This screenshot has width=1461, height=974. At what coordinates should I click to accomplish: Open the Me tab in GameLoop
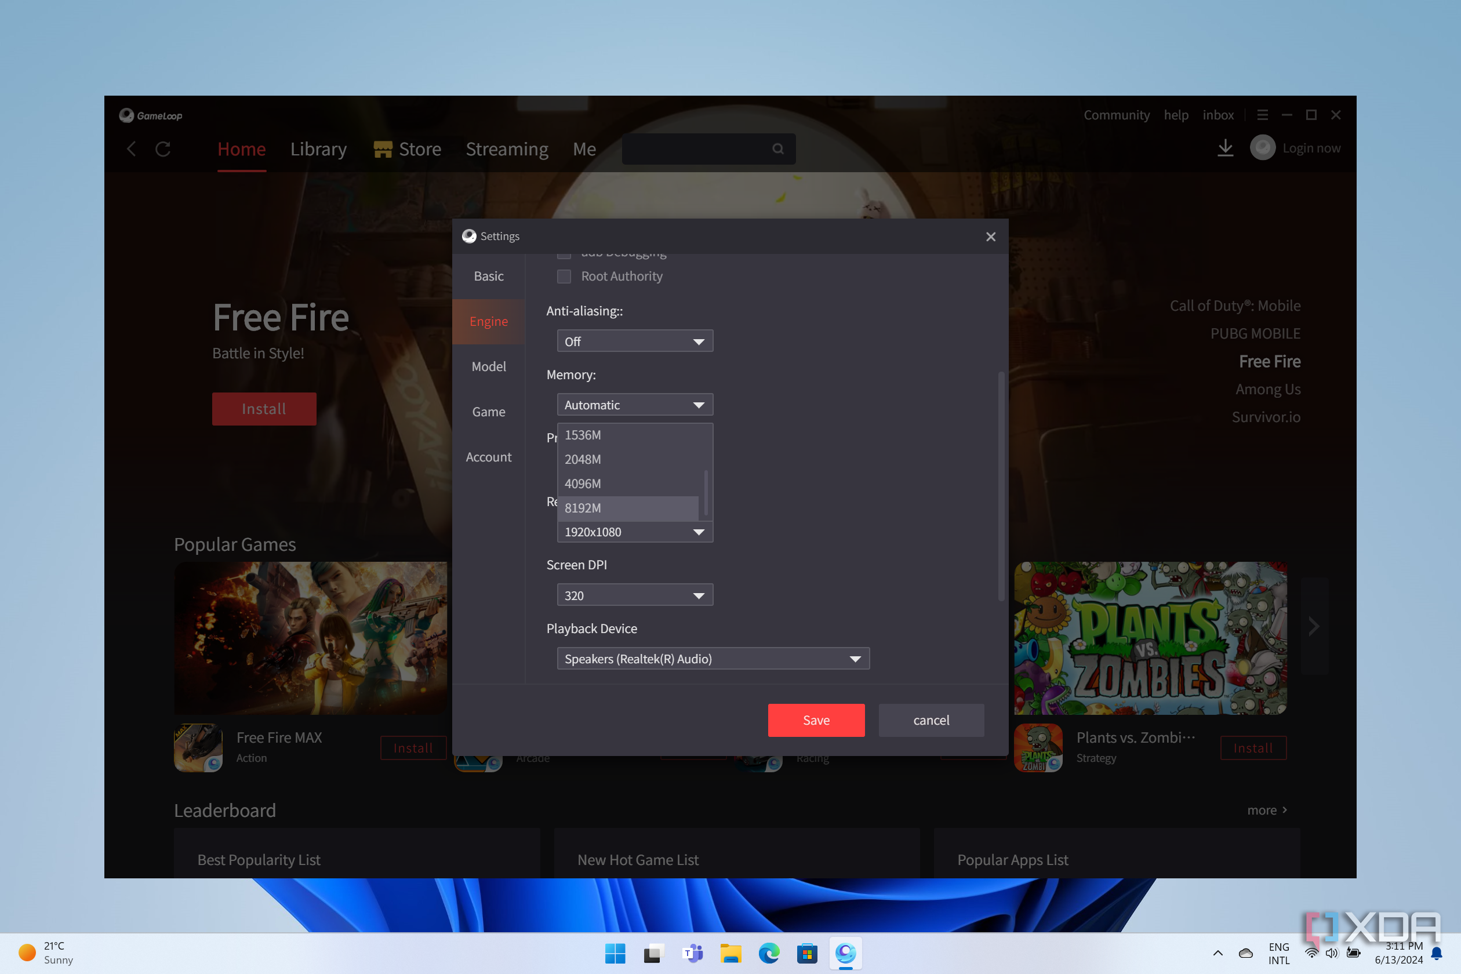[x=584, y=149]
